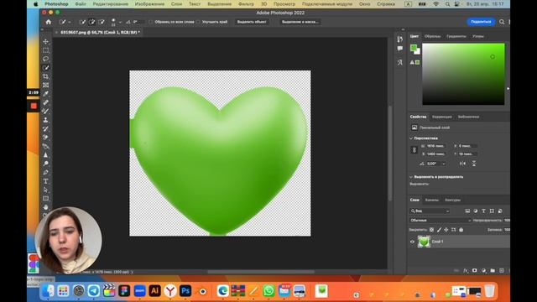
Task: Select the Horizontal Type tool
Action: click(x=45, y=181)
